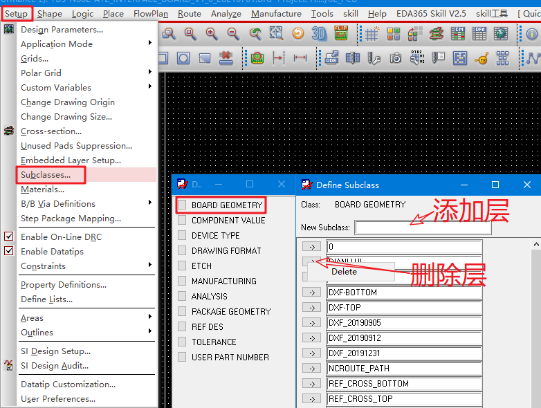This screenshot has width=541, height=408.
Task: Toggle Enable On-Line DRC checkbox
Action: (x=8, y=237)
